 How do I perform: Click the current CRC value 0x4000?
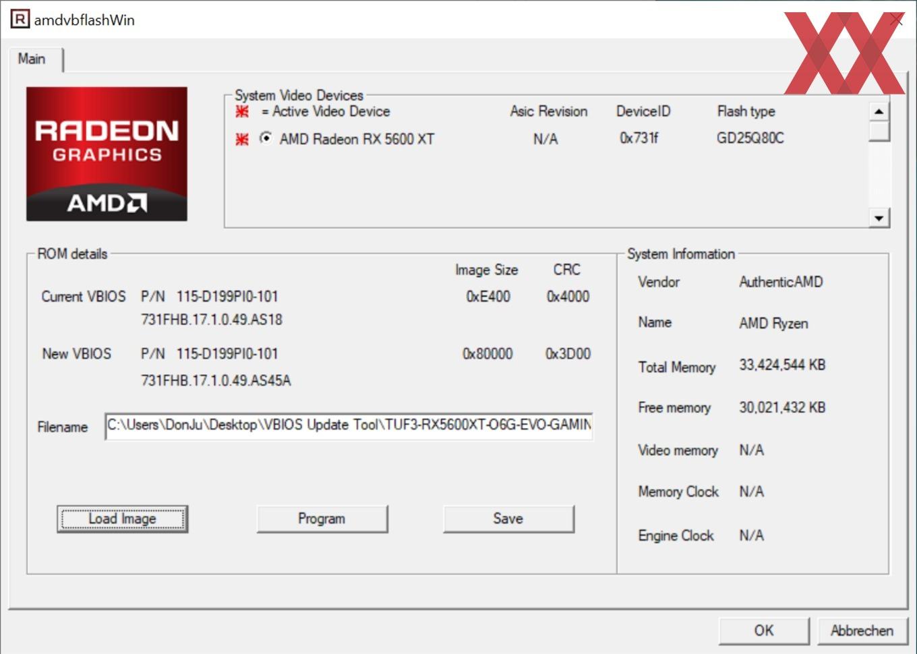[x=568, y=297]
